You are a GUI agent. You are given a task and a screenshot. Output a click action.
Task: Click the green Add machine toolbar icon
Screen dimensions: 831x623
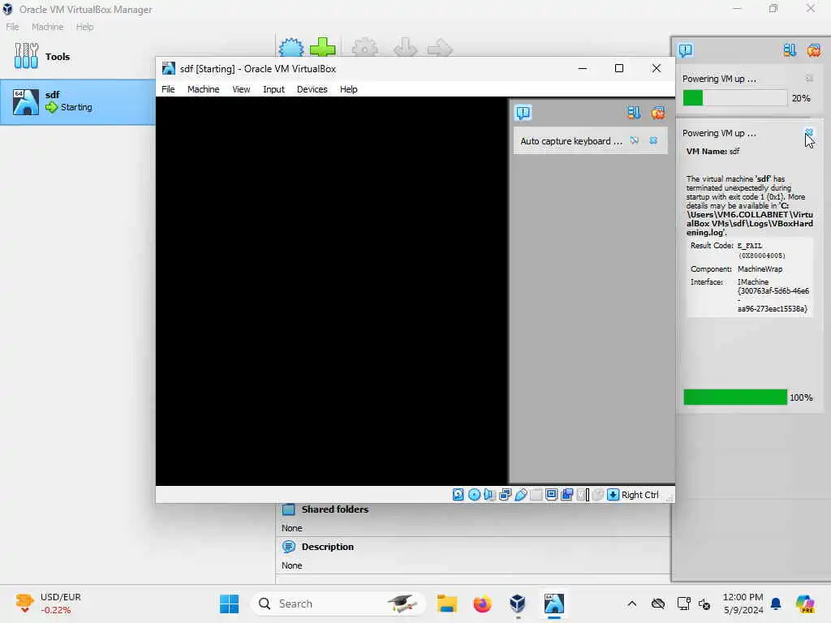(322, 47)
